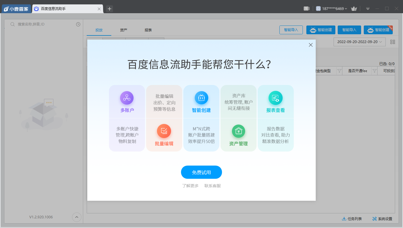403x228 pixels.
Task: Click the 系统设置 tools icon
Action: point(375,219)
